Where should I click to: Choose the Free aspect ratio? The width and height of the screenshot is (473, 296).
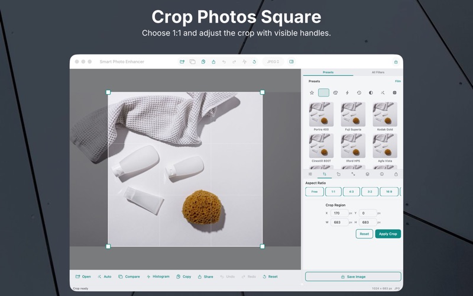tap(315, 192)
